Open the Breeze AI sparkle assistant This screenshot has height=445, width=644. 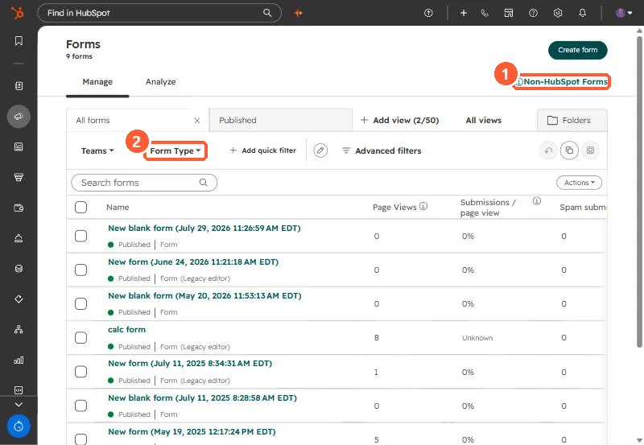tap(299, 13)
